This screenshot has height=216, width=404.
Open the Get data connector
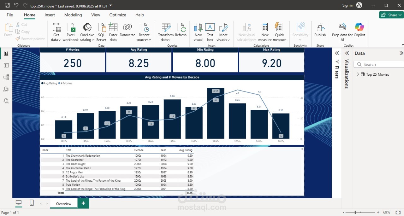tap(56, 32)
